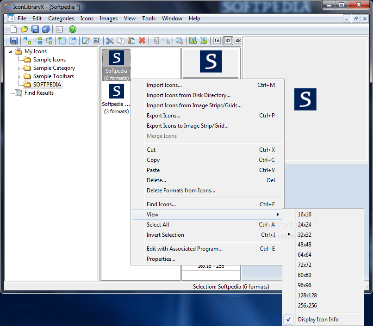Open the File menu

pos(22,18)
